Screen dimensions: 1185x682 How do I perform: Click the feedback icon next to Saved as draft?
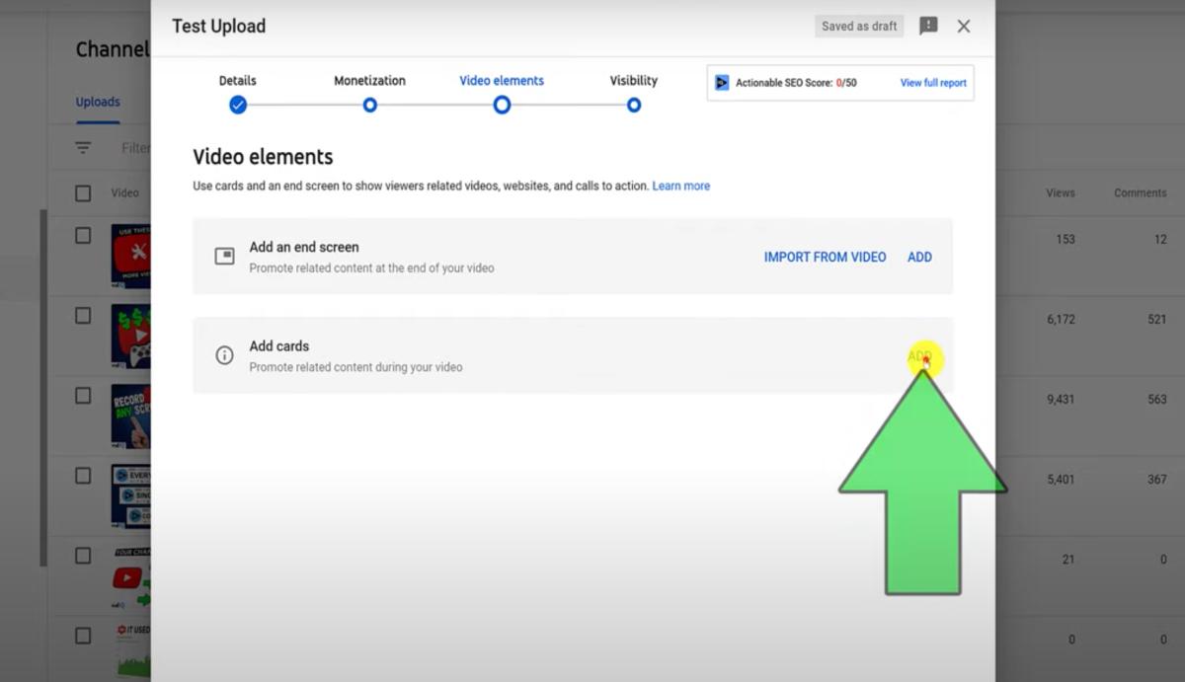(928, 26)
